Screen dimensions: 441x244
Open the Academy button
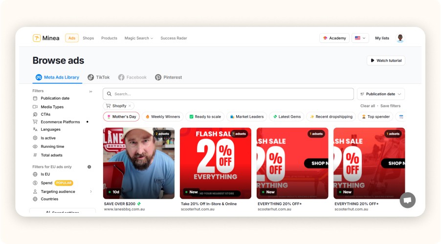(334, 38)
